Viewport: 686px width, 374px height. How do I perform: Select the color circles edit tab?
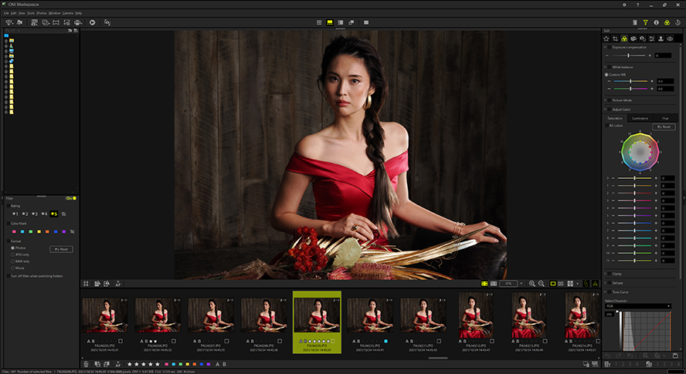tap(624, 39)
